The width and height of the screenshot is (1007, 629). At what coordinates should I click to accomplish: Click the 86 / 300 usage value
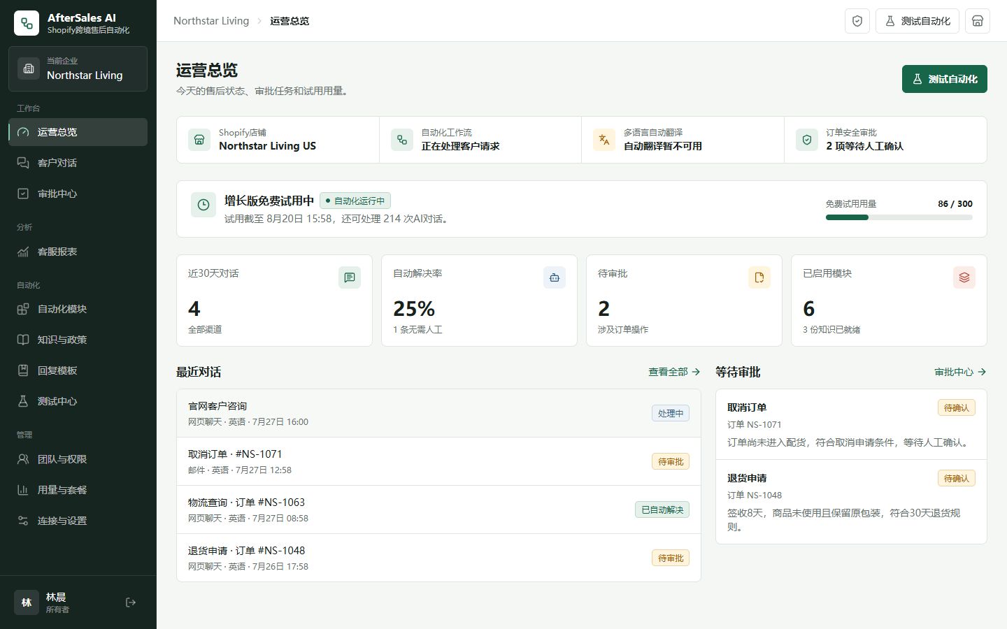pos(955,204)
